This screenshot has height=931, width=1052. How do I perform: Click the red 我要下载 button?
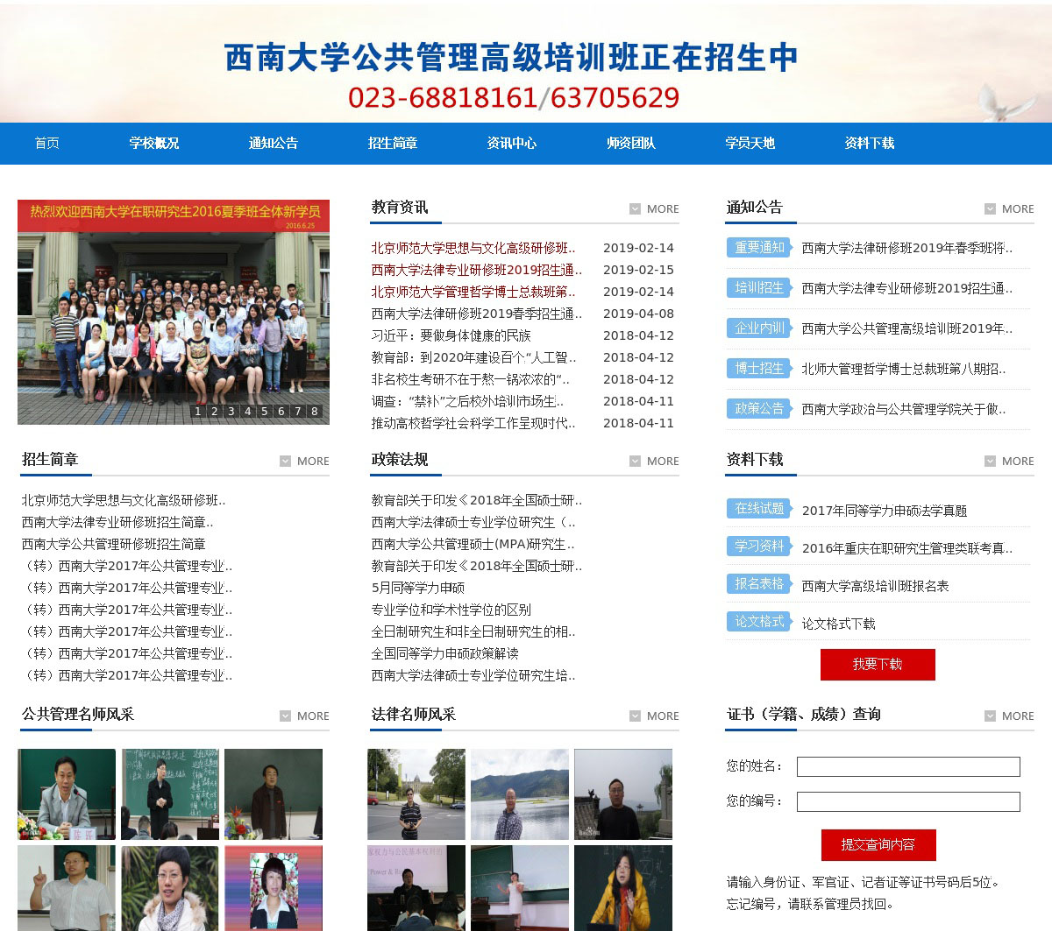point(878,665)
